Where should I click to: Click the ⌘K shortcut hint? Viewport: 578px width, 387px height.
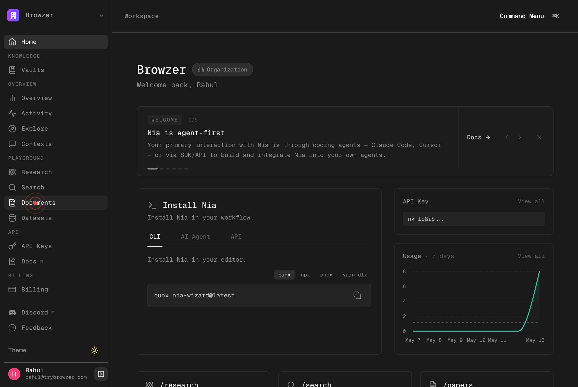(556, 16)
